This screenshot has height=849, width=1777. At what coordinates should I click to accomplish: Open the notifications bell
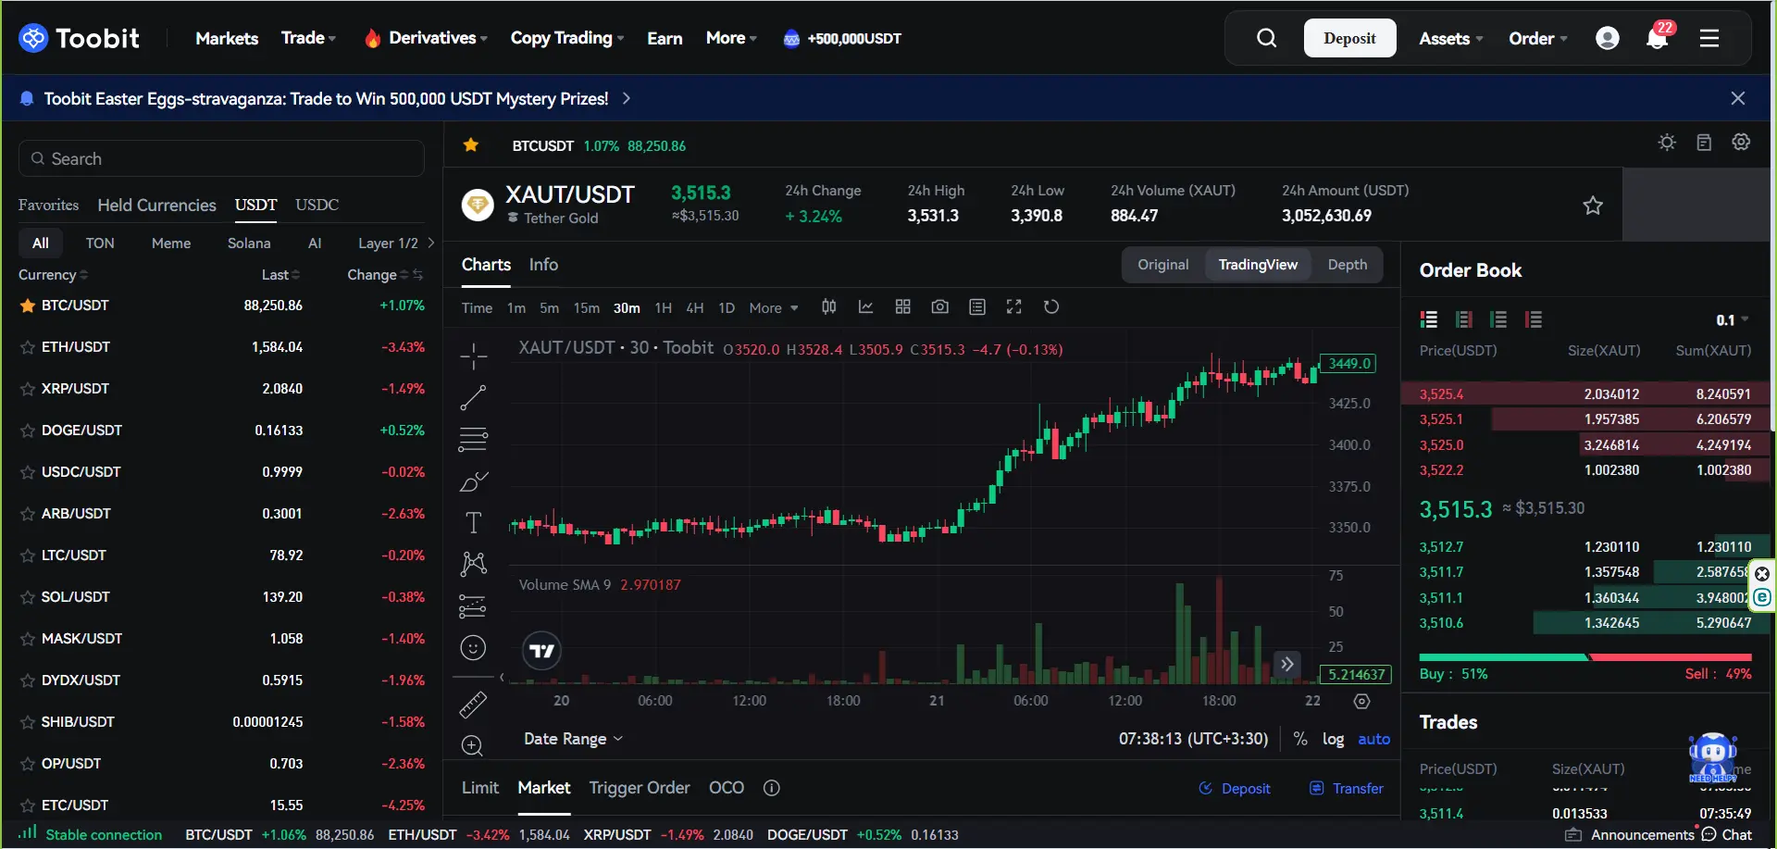click(1657, 38)
